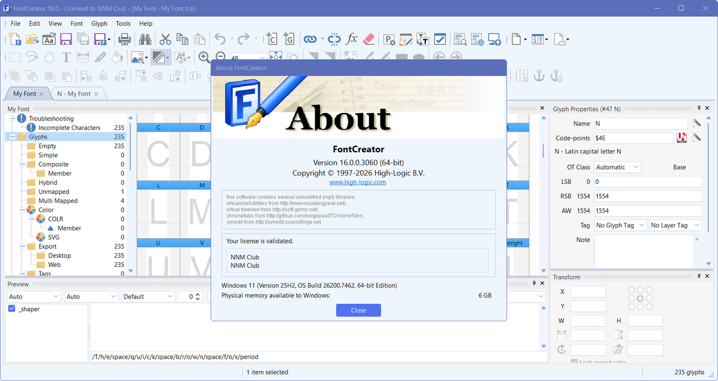
Task: Select the Multi Mapped tree item
Action: click(58, 201)
